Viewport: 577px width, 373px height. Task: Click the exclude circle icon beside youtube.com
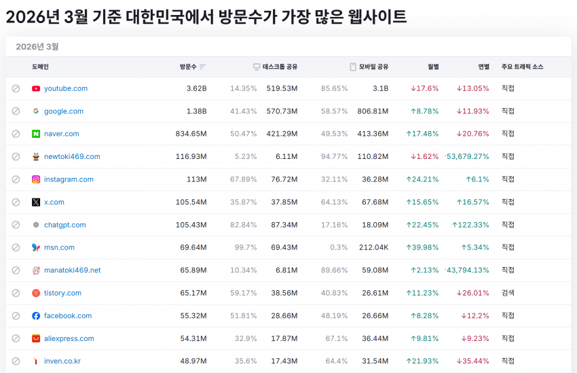[16, 88]
